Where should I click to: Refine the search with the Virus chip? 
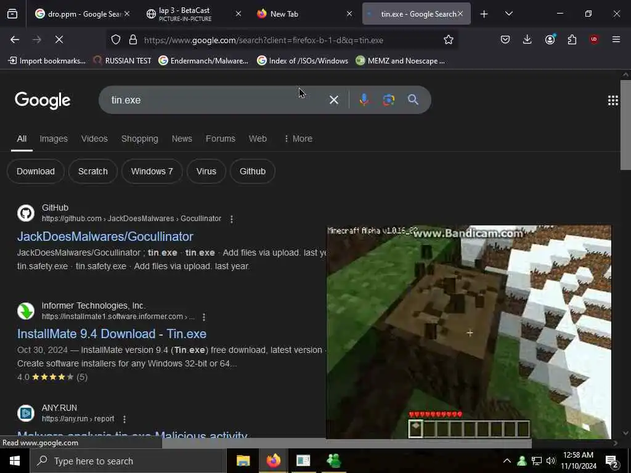click(206, 171)
